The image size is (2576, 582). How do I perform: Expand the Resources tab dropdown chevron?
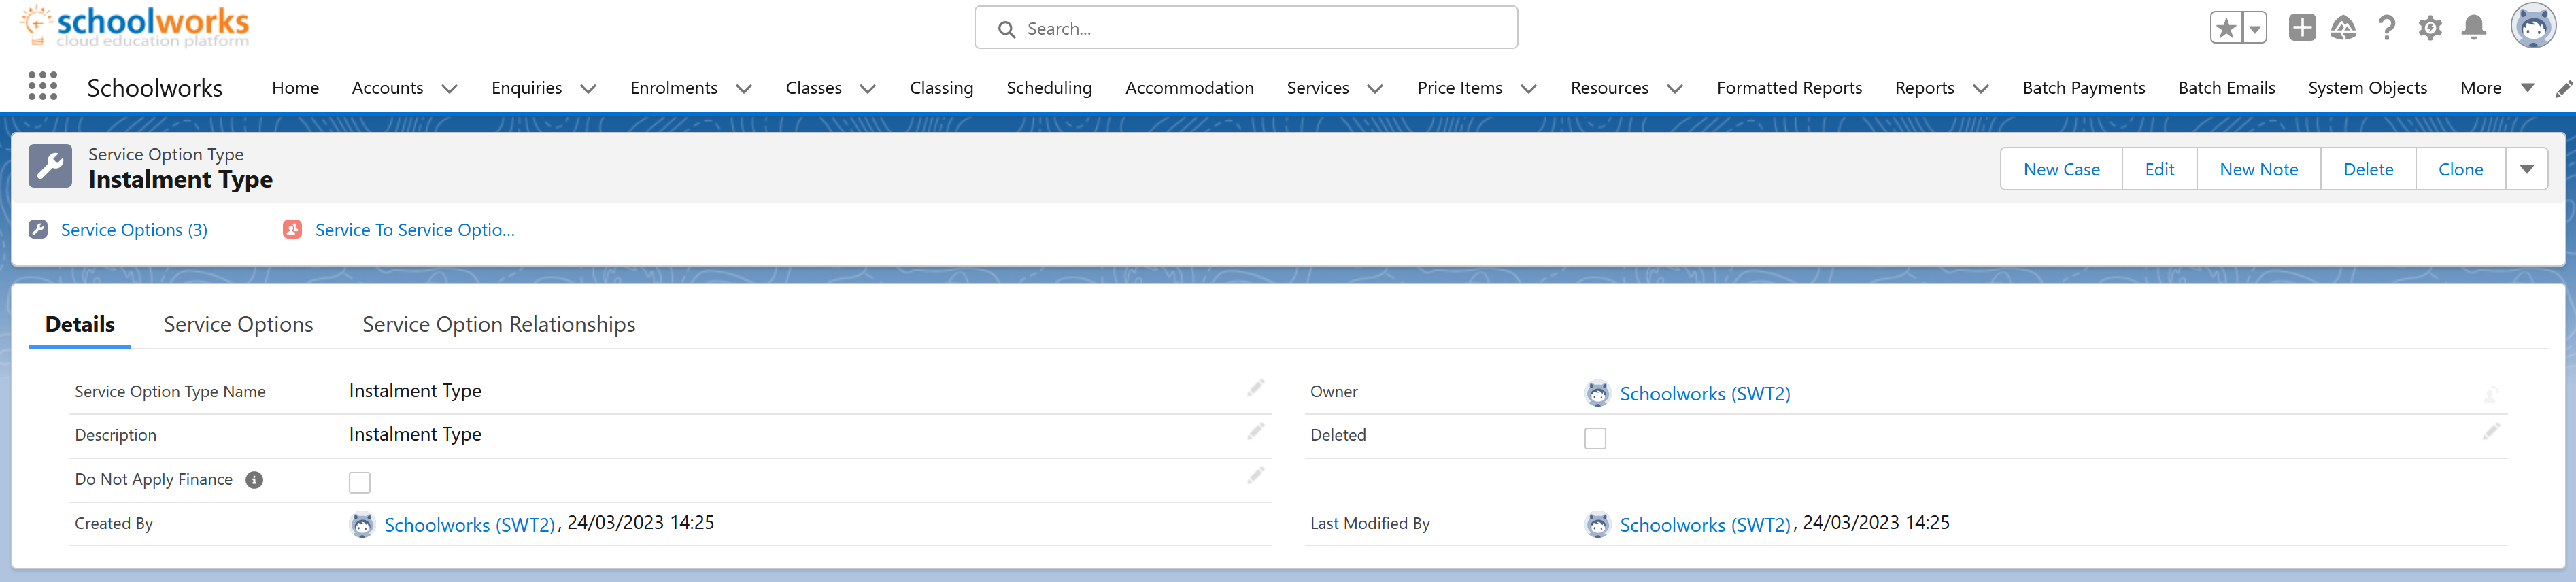[x=1675, y=89]
